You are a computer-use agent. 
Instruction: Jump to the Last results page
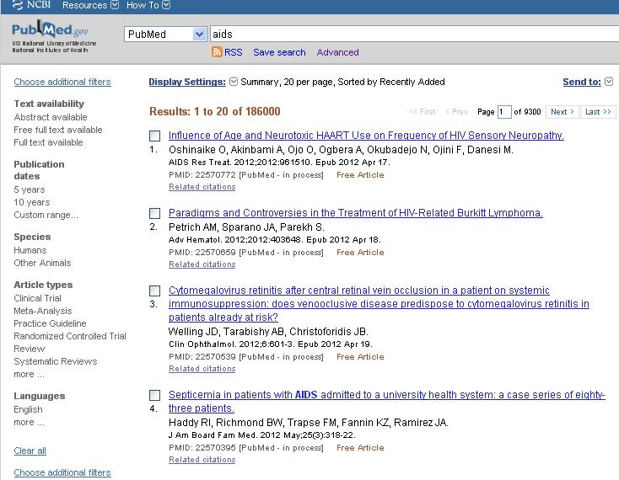point(598,112)
